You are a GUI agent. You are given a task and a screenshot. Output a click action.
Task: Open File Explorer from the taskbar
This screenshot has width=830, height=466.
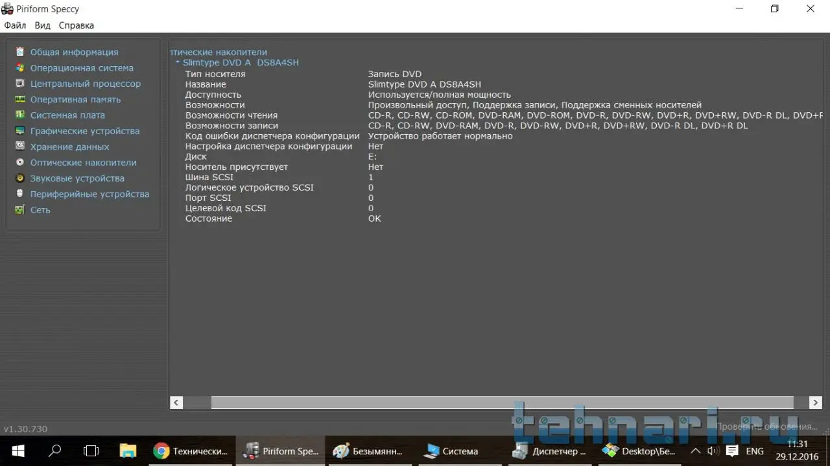click(x=128, y=451)
